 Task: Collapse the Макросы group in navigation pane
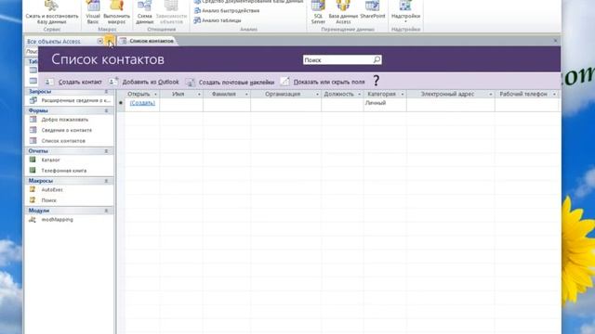(x=107, y=181)
